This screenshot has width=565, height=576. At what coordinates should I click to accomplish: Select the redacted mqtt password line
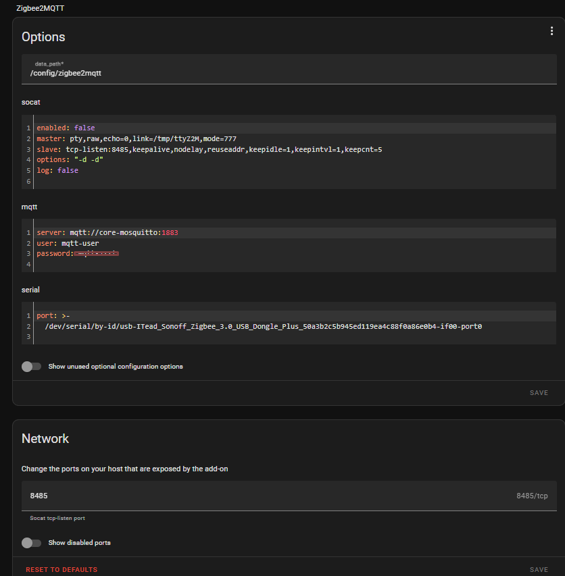(x=78, y=253)
